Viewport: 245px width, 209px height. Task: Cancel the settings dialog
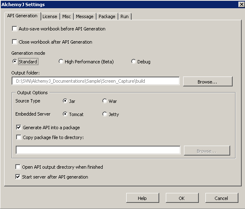coord(222,198)
